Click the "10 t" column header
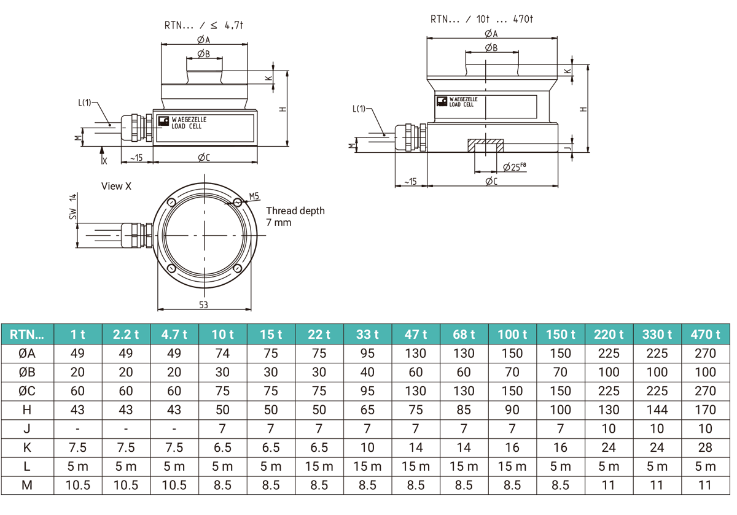737x515 pixels. coord(223,335)
